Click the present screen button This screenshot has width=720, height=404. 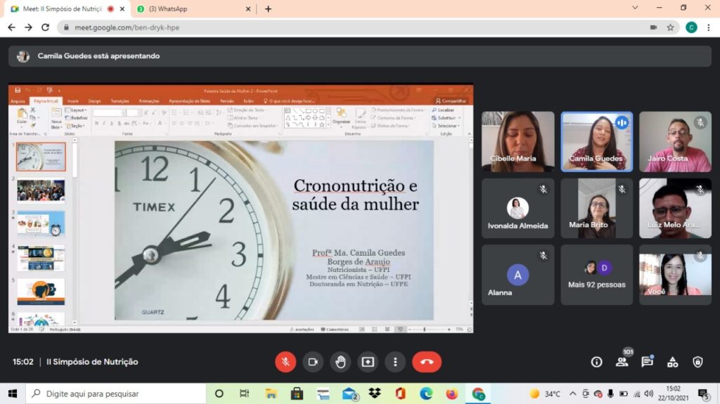(368, 362)
